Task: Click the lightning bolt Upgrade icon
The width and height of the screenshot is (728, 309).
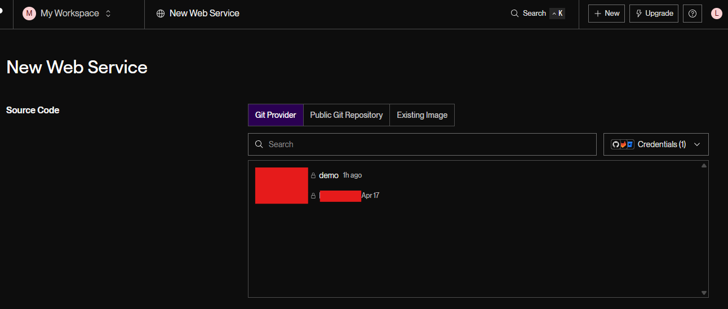Action: (639, 14)
